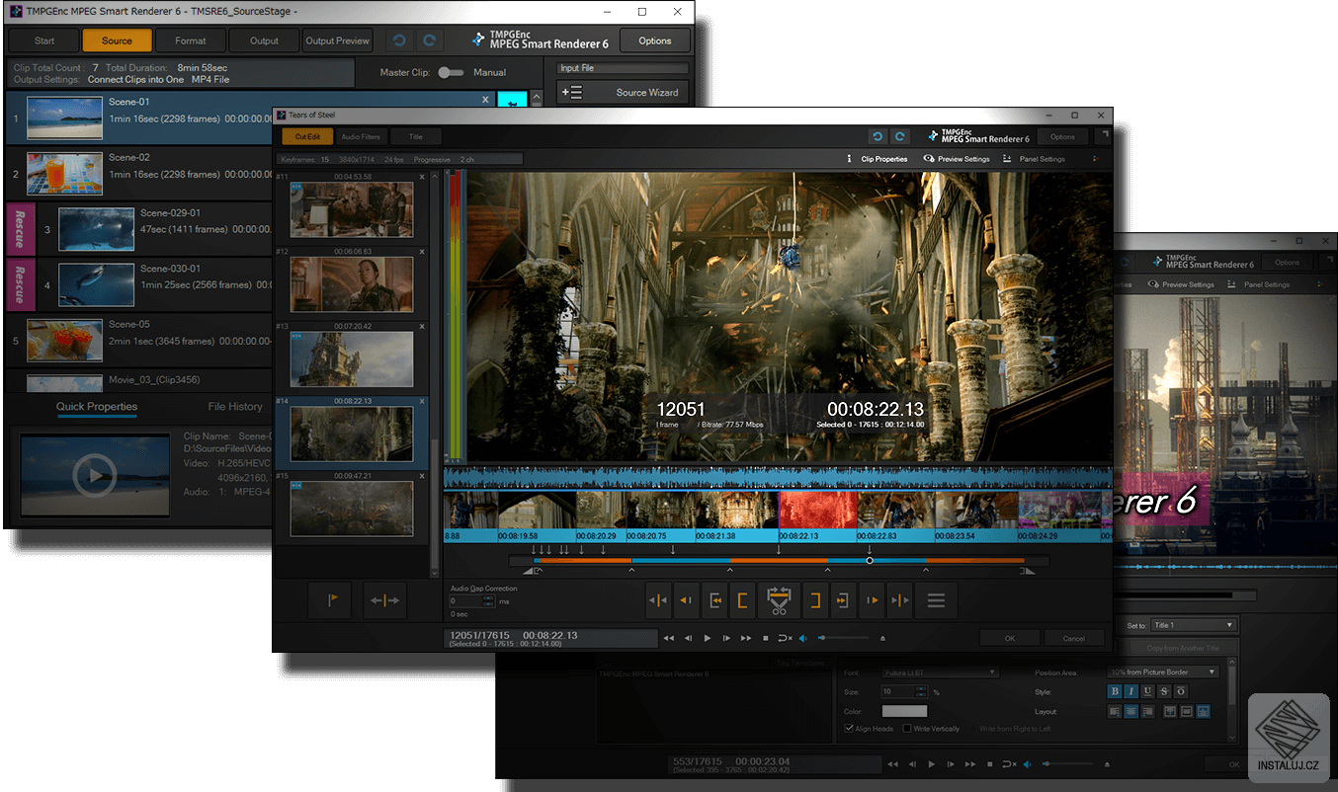
Task: Uncheck the Align Heads checkbox
Action: 850,729
